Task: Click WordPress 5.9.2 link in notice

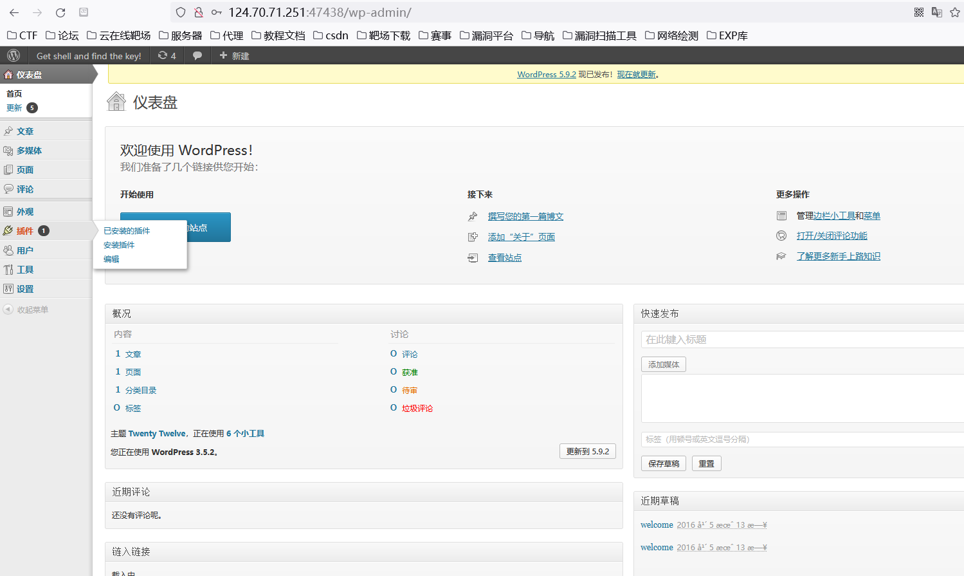Action: point(547,74)
